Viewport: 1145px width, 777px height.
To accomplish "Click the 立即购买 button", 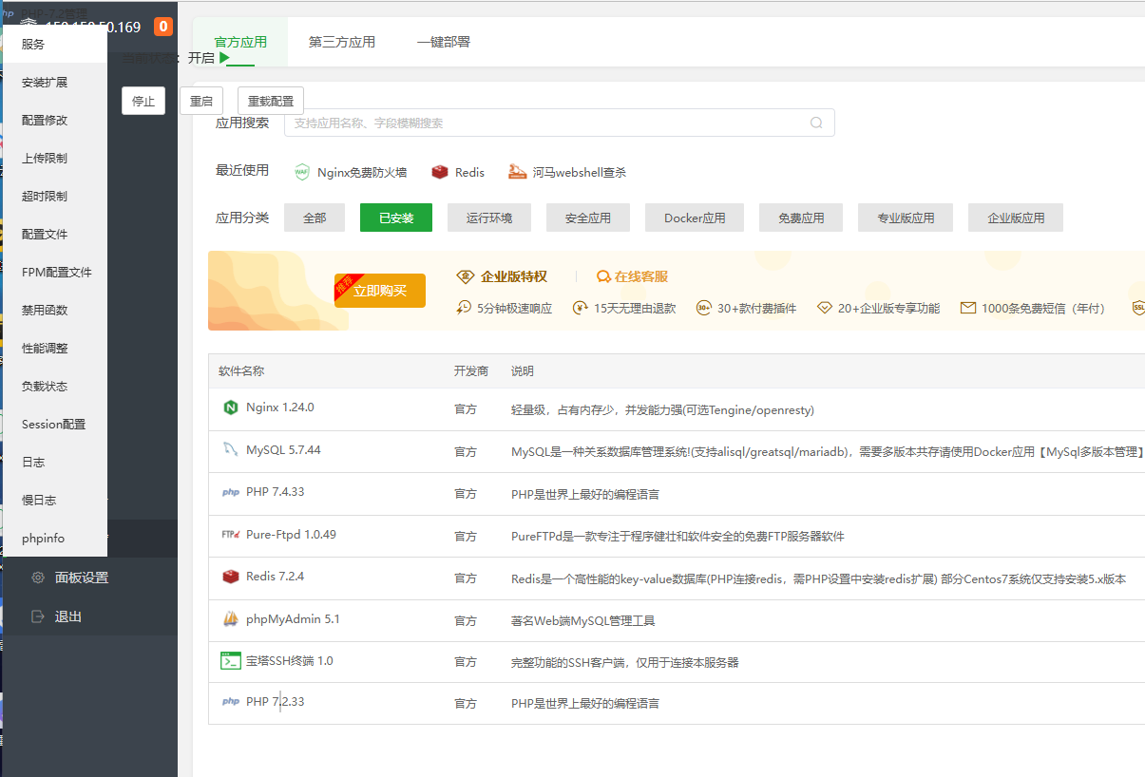I will click(380, 291).
